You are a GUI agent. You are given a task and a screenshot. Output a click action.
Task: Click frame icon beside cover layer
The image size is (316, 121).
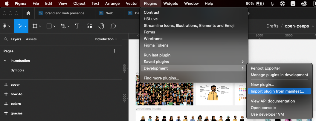point(6,85)
